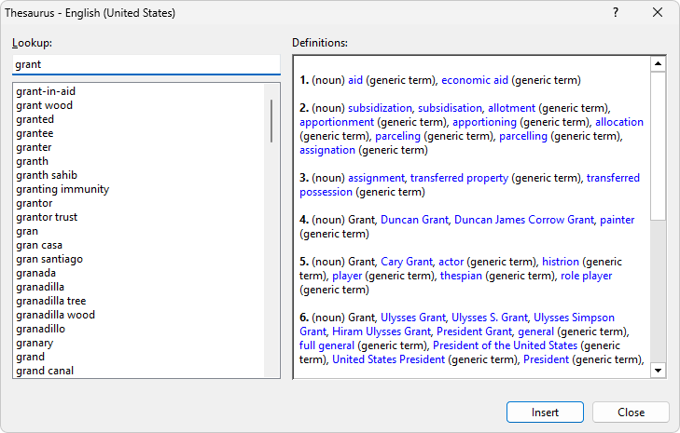Select 'gran santiago' in the list
Viewport: 680px width, 433px height.
(x=139, y=259)
